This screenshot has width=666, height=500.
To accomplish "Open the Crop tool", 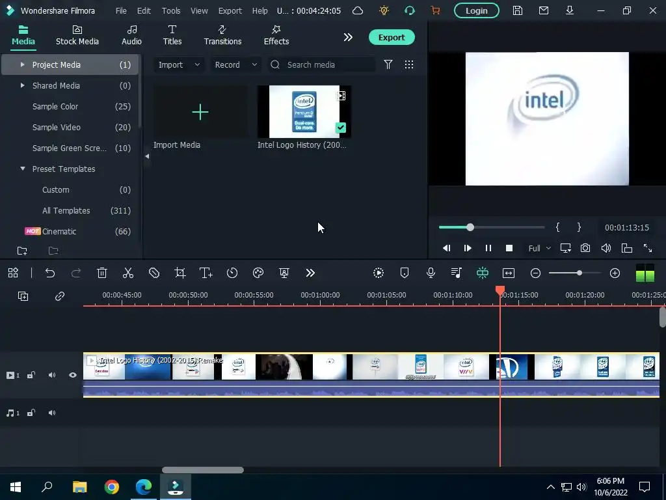I will (x=180, y=273).
